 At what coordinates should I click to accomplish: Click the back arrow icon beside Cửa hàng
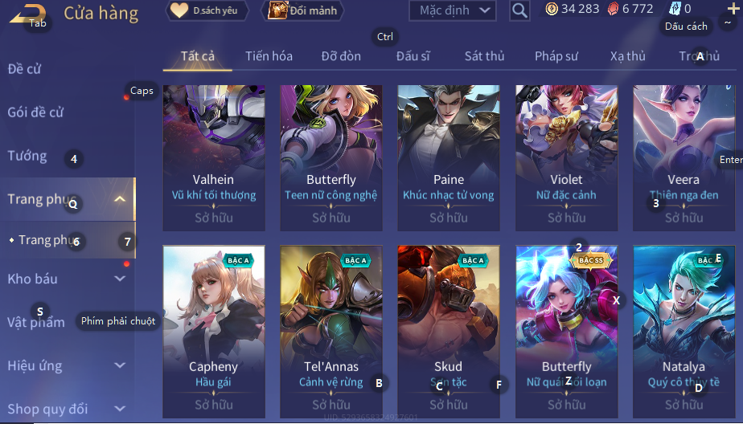click(x=27, y=14)
